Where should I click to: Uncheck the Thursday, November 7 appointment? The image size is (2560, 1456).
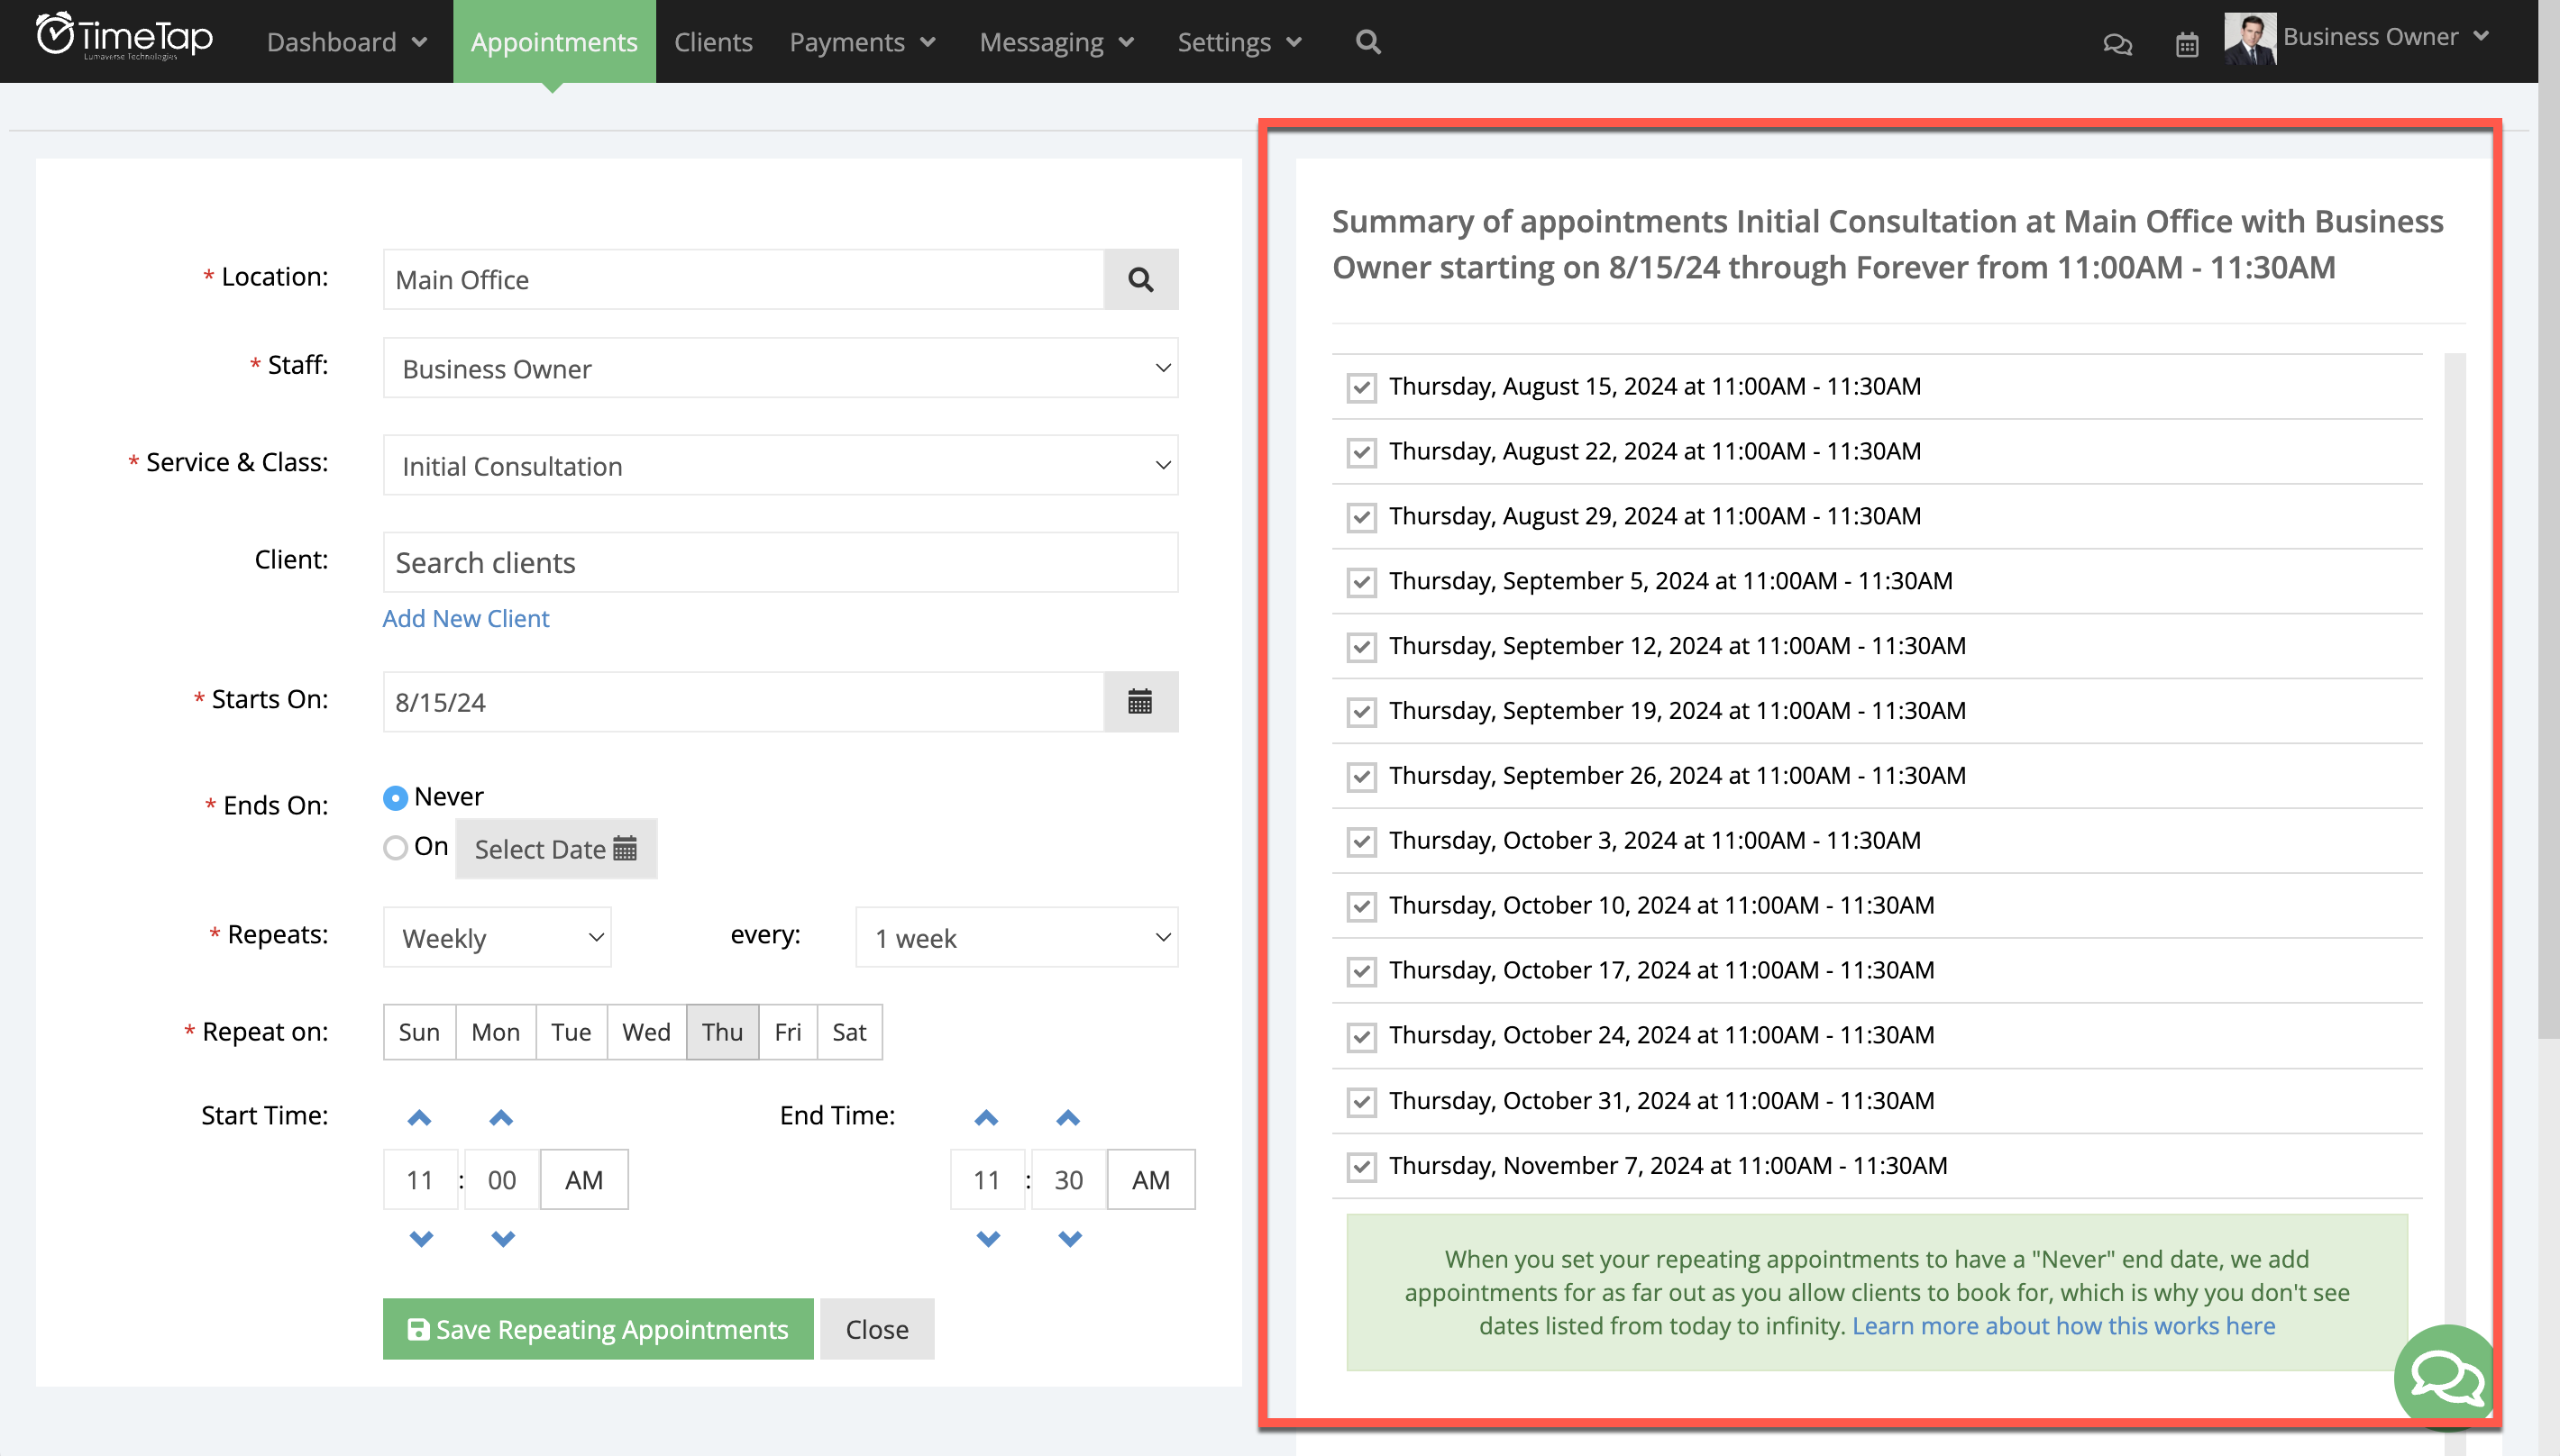(1360, 1166)
